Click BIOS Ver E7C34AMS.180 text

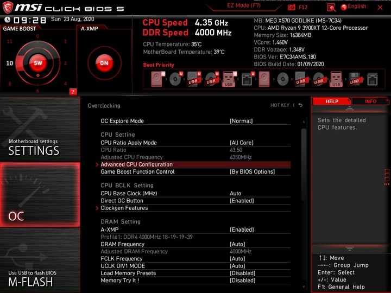click(x=285, y=57)
